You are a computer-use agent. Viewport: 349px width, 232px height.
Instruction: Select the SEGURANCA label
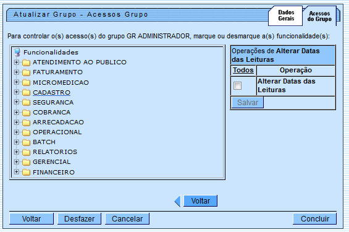pyautogui.click(x=53, y=103)
